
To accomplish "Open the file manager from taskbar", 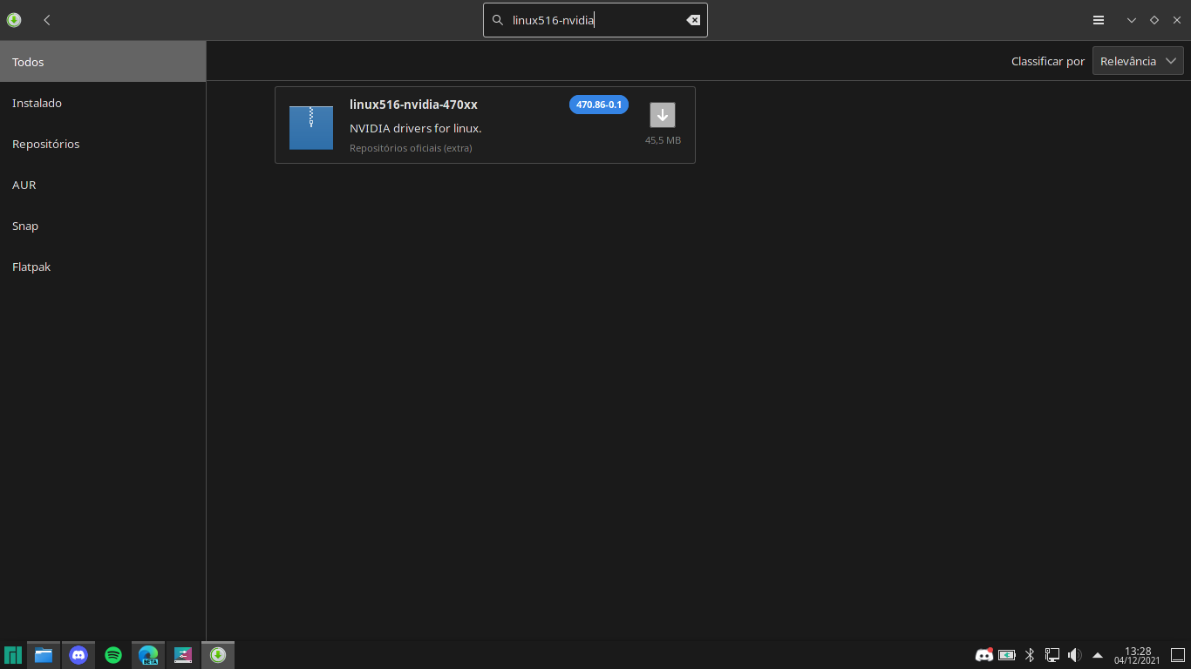I will [44, 655].
